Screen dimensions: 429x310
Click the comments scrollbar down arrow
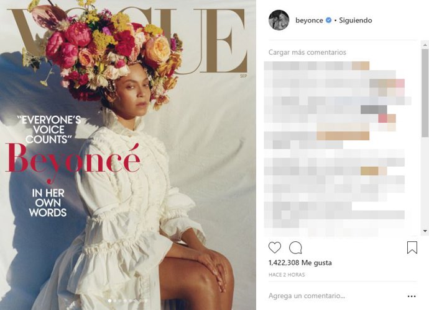tap(425, 231)
